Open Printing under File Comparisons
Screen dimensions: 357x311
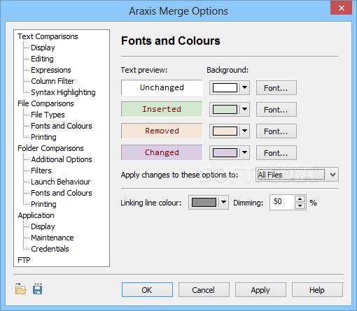(x=43, y=137)
